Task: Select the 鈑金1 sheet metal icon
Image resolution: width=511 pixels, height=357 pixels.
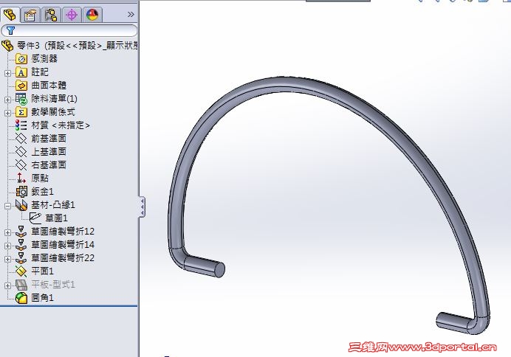Action: click(x=21, y=192)
